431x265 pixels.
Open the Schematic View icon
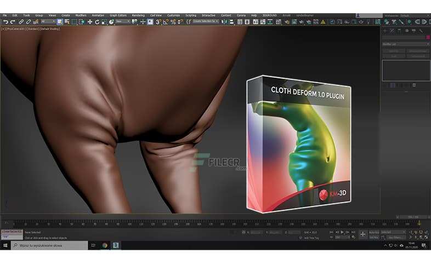click(x=270, y=22)
